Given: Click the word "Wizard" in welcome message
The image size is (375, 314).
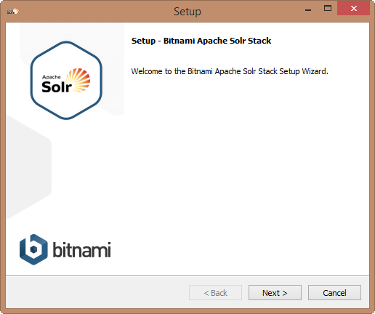Looking at the screenshot, I should (314, 71).
